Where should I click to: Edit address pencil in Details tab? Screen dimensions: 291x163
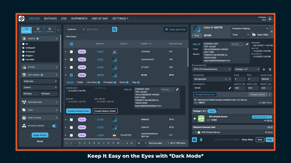coord(177,90)
